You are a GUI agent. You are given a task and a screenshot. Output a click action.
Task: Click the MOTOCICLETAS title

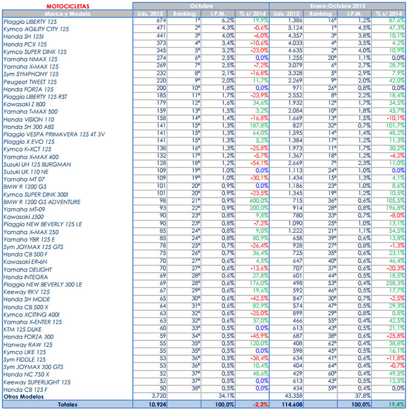pos(68,6)
